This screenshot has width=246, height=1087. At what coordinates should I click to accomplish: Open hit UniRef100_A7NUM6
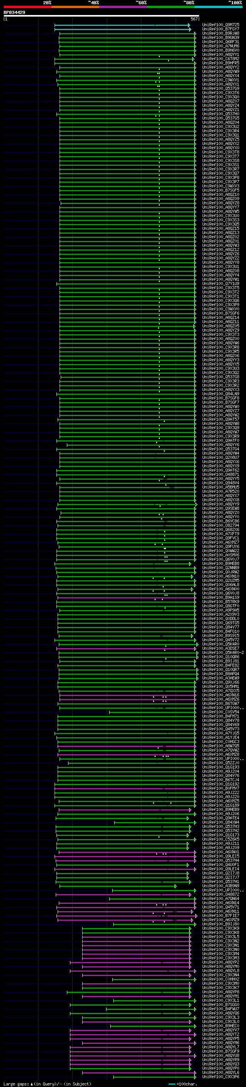(x=220, y=46)
